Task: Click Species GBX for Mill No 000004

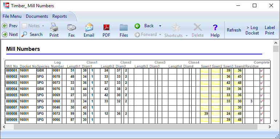Action: 40,89
